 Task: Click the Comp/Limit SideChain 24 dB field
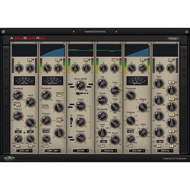point(46,132)
